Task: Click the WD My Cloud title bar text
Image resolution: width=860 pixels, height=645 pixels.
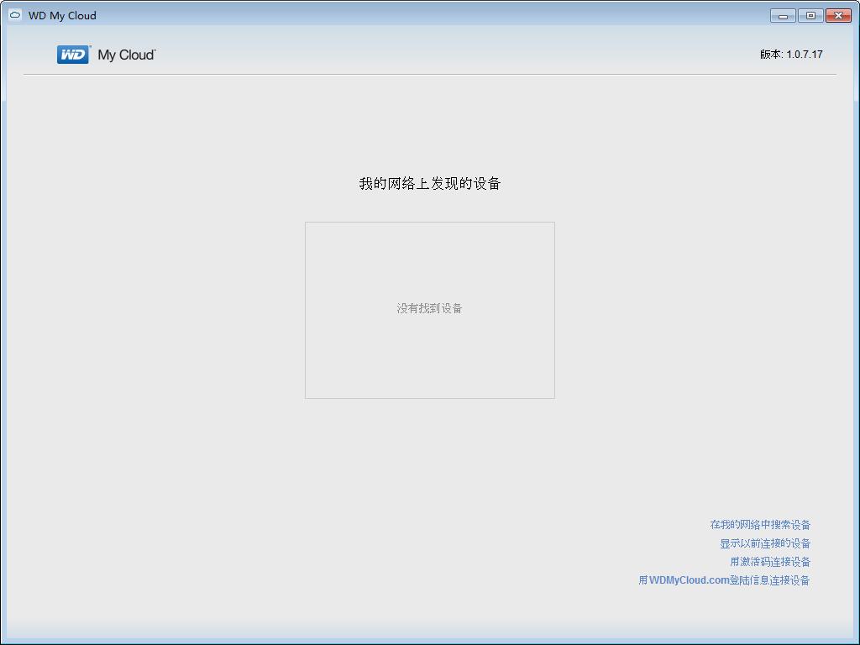Action: (x=62, y=16)
